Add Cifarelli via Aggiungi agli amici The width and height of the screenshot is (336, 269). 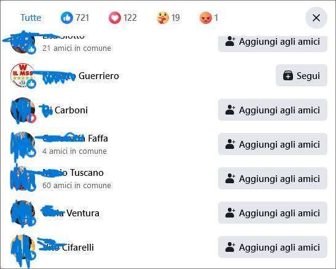tap(273, 247)
